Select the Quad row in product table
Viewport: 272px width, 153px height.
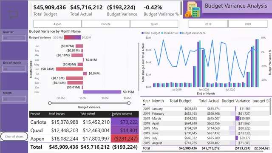(x=84, y=130)
